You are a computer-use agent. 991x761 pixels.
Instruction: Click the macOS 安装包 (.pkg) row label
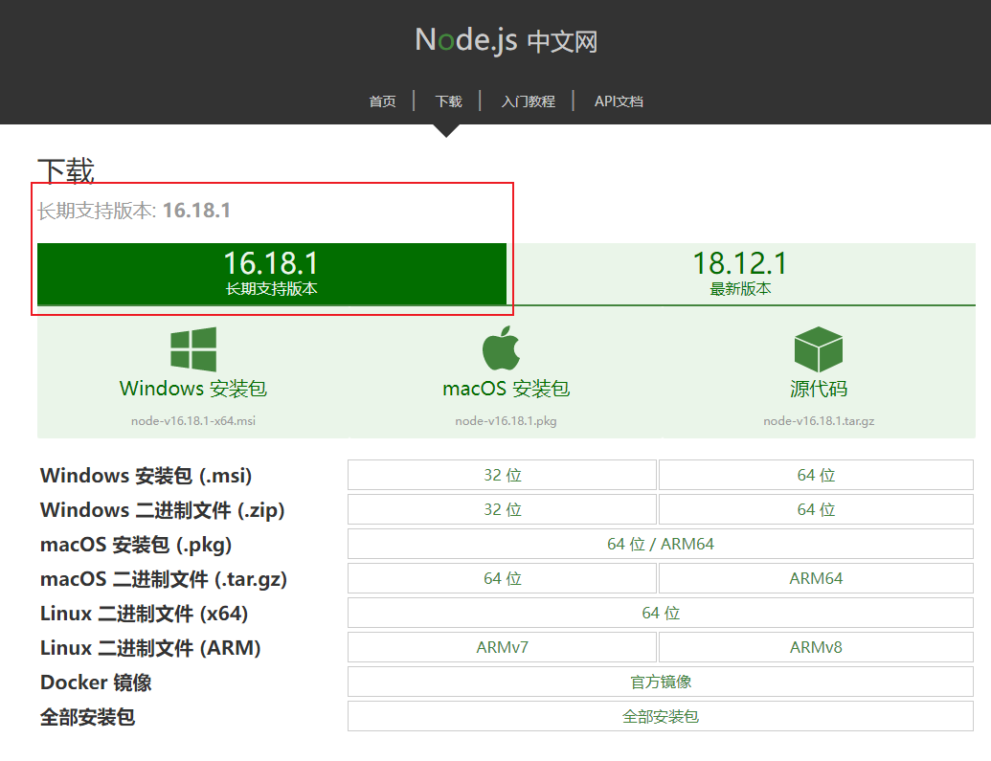136,545
